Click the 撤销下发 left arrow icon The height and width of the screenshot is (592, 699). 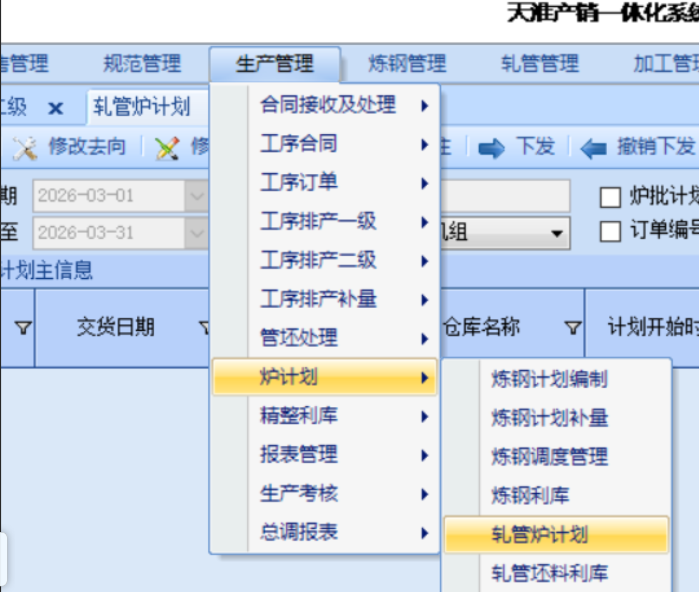click(593, 149)
